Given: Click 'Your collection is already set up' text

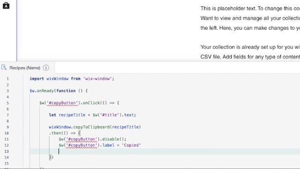Looking at the screenshot, I should (250, 47).
